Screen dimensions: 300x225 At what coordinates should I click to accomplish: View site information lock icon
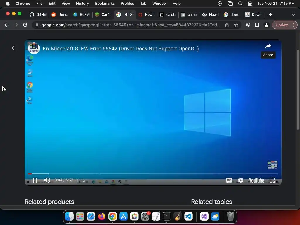(37, 25)
